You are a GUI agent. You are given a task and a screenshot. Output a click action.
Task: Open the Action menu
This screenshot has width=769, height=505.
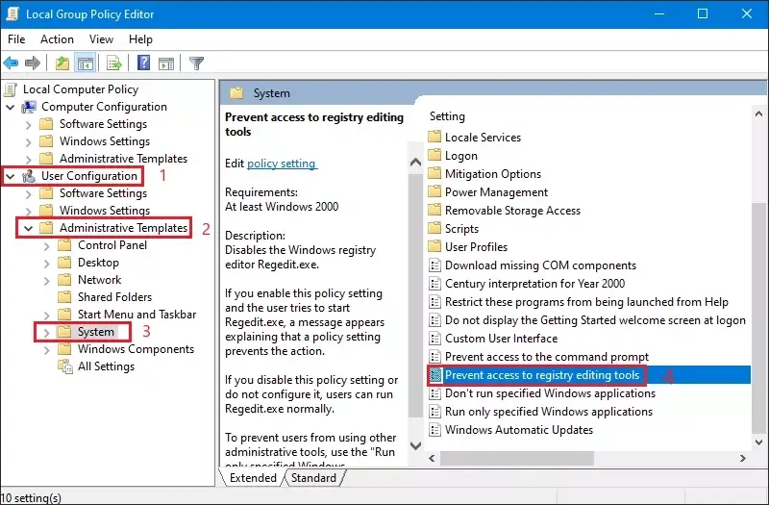pos(57,39)
